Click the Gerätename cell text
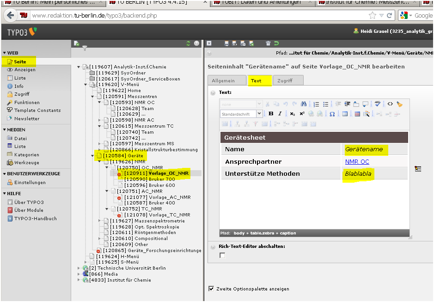The height and width of the screenshot is (302, 434). (364, 149)
